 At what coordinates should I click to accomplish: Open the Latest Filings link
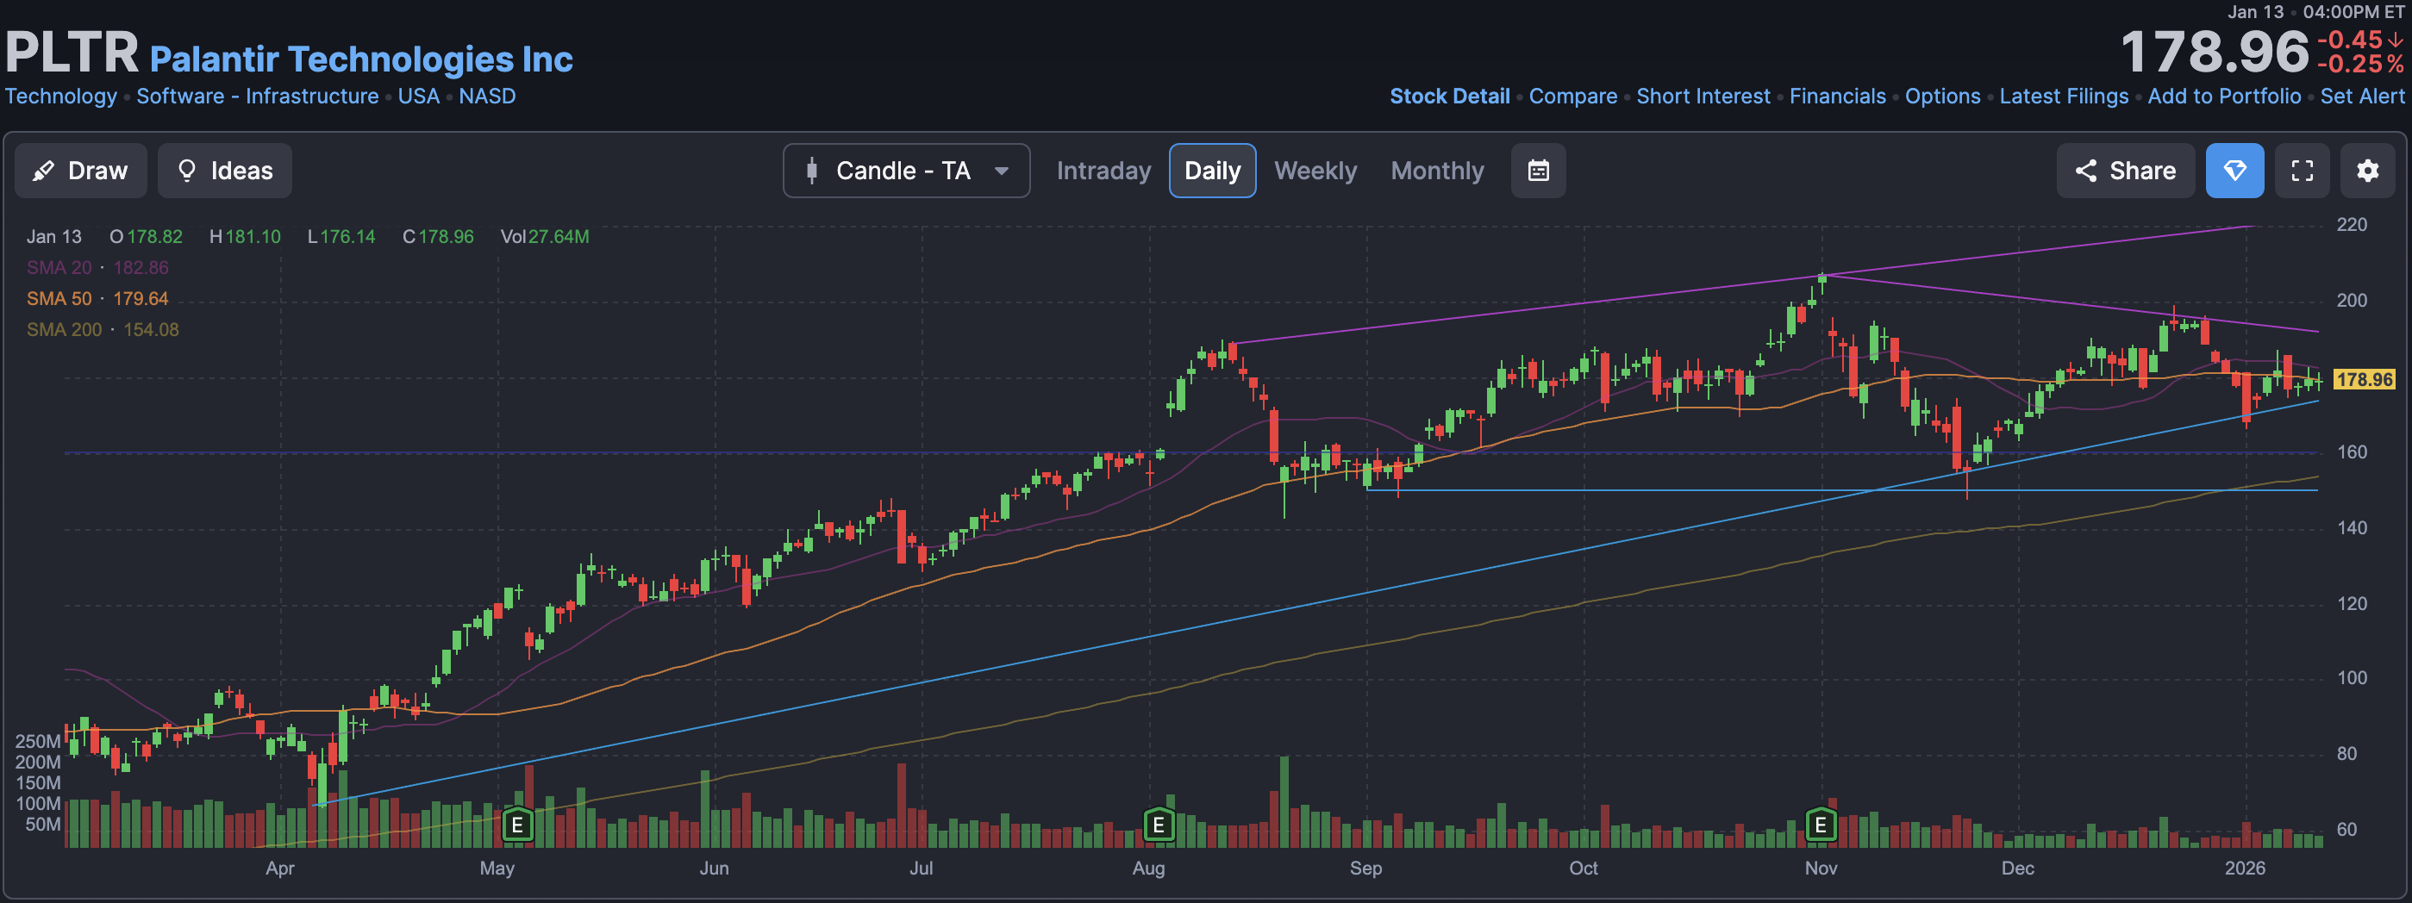pos(2064,97)
